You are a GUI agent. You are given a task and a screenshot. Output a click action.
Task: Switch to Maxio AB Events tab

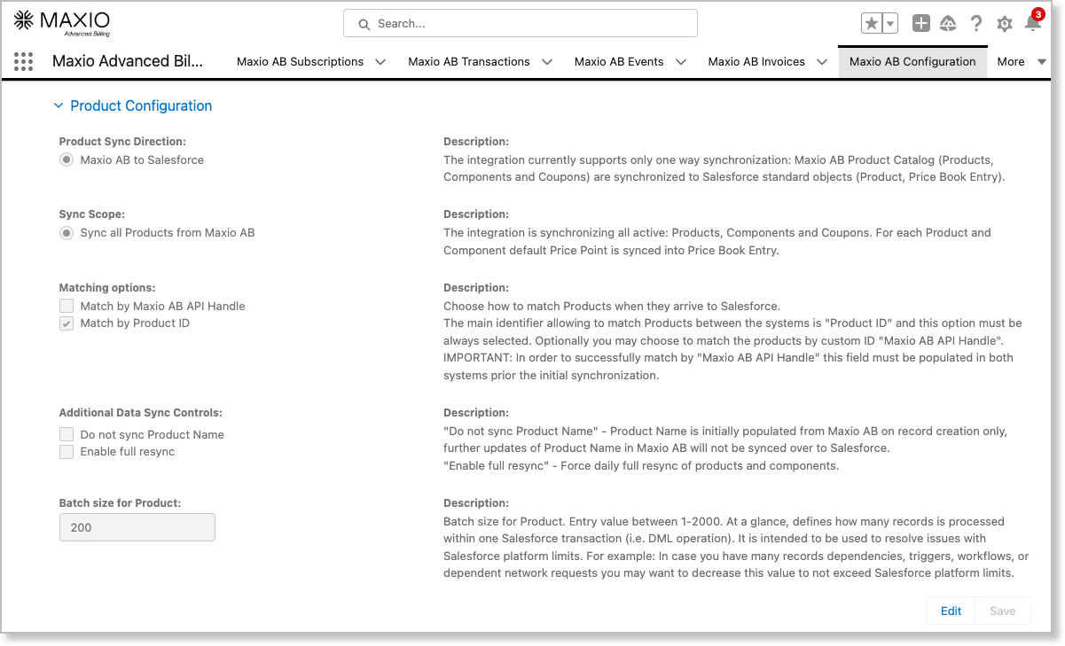point(618,62)
